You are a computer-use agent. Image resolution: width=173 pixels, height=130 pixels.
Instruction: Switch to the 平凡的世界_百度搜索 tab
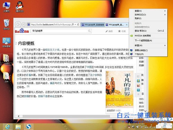click(x=93, y=25)
